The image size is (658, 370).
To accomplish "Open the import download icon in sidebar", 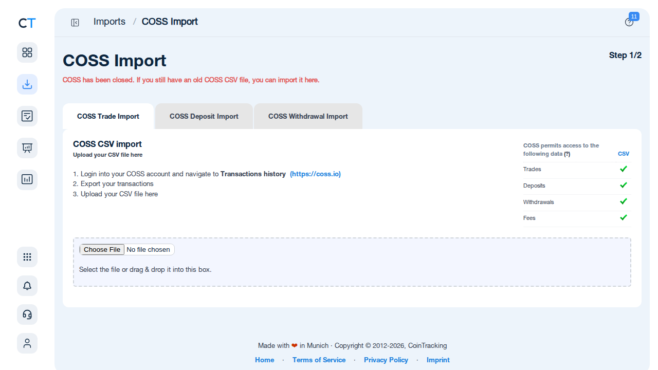I will [x=27, y=84].
